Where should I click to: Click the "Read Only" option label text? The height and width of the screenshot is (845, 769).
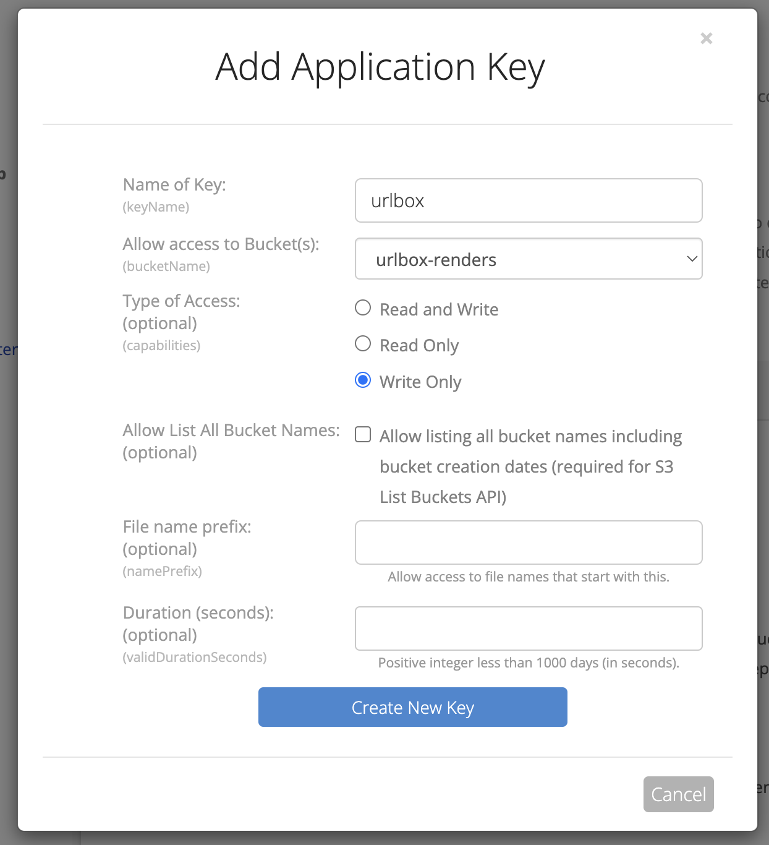[x=419, y=345]
